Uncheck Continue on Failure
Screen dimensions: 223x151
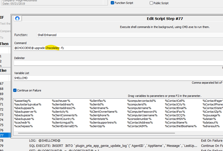click(x=15, y=90)
